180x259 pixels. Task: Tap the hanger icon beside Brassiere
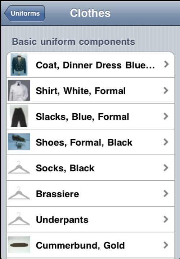19,193
